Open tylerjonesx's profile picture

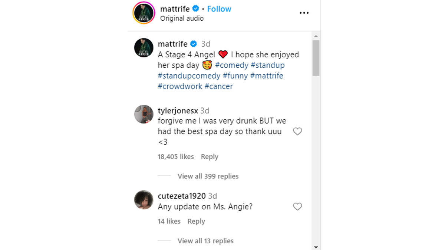[144, 114]
